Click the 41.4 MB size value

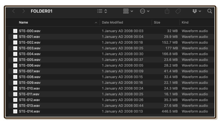point(171,71)
